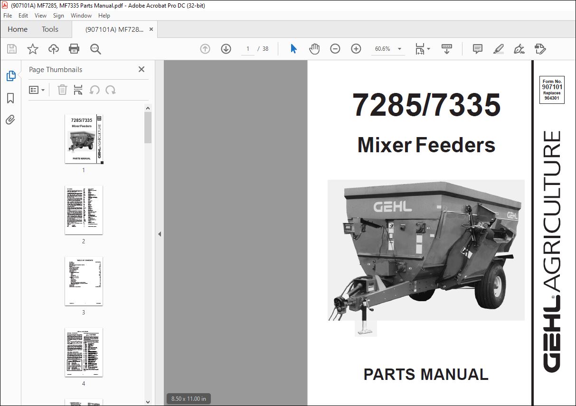Open the Find text search tool
Image resolution: width=576 pixels, height=406 pixels.
click(x=95, y=49)
